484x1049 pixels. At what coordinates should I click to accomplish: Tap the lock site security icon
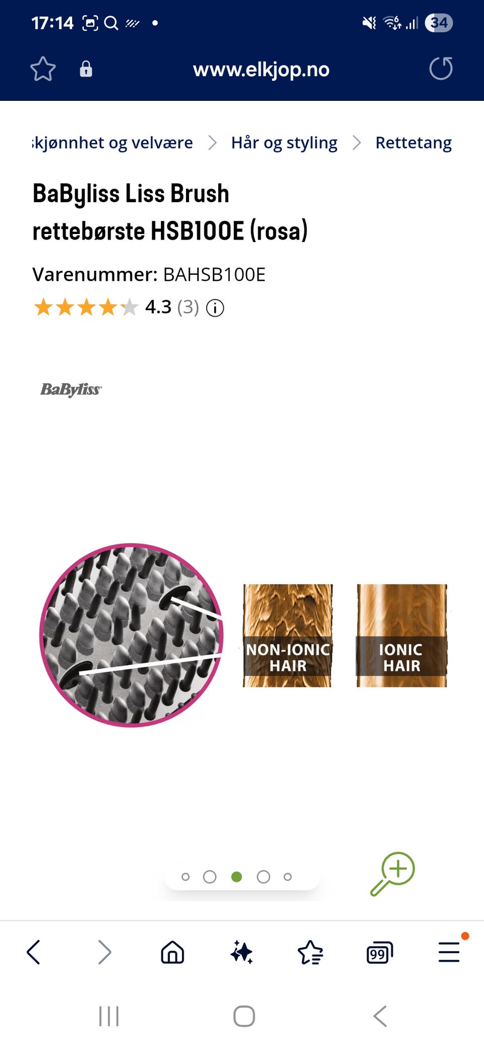pos(86,69)
